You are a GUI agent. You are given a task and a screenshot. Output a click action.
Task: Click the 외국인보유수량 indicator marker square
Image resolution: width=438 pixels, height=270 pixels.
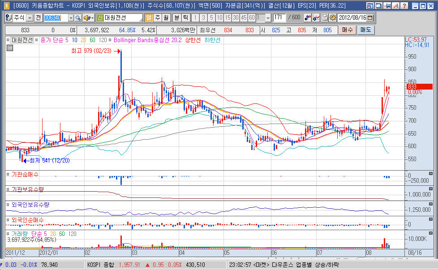click(x=8, y=205)
